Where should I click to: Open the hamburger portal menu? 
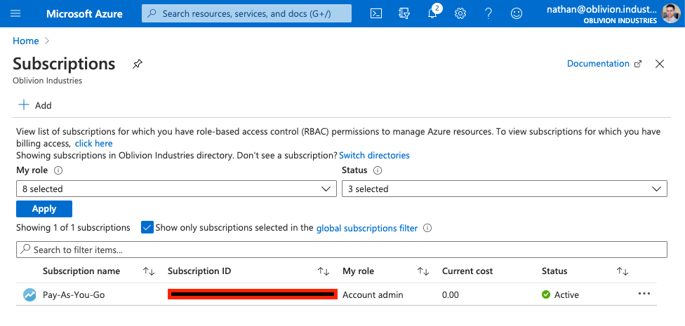click(x=16, y=13)
